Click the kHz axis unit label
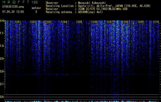 (x=2, y=21)
